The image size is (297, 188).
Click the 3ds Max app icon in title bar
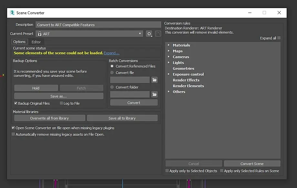(12, 13)
